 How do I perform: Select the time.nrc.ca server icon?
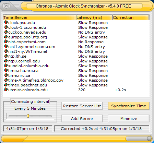click(x=5, y=75)
